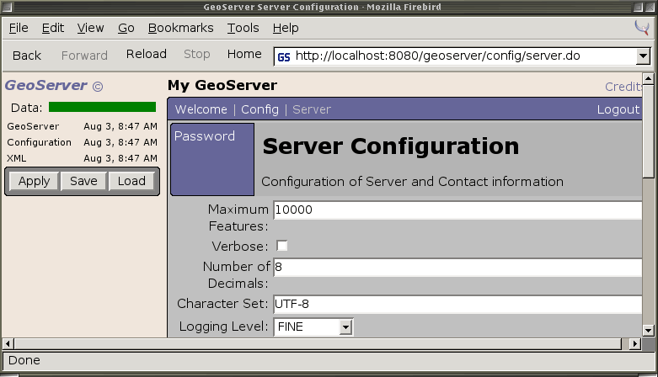Screen dimensions: 658x377
Task: Click the Apply button
Action: [34, 181]
